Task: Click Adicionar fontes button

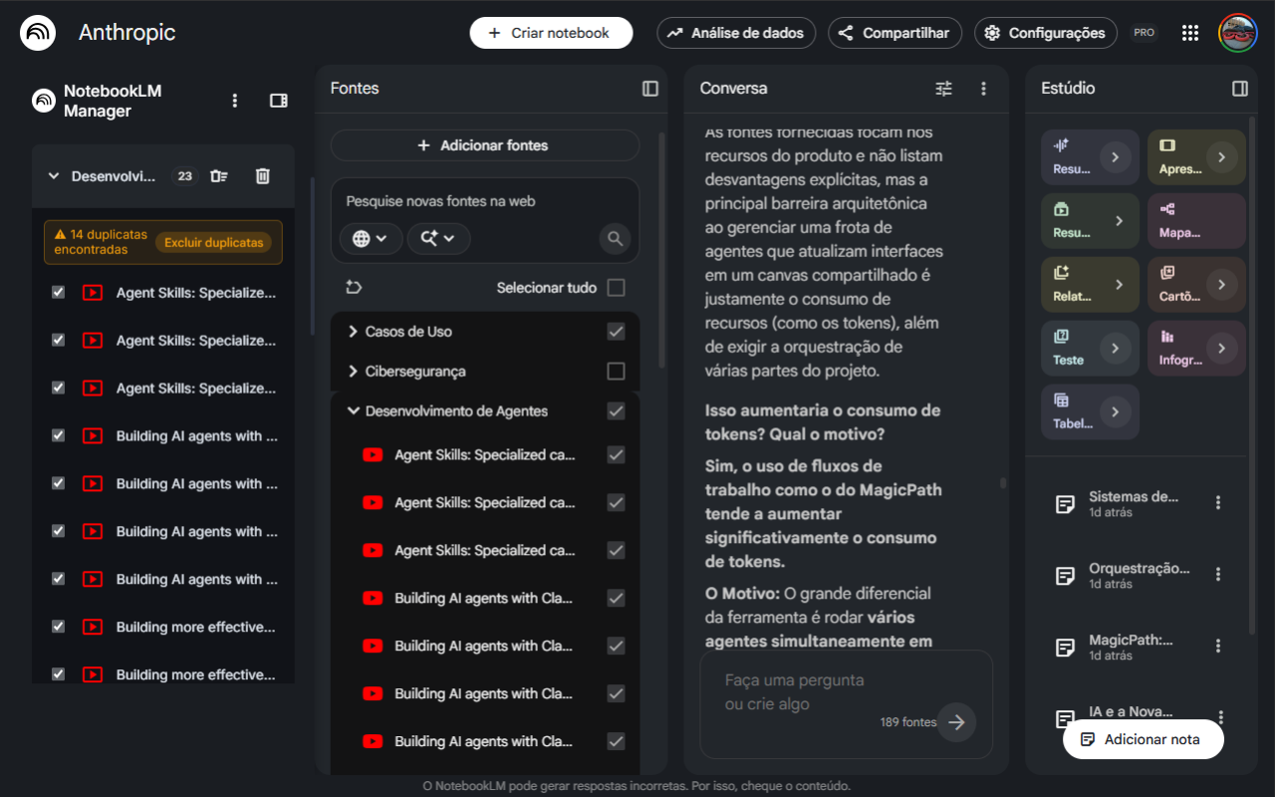Action: coord(485,145)
